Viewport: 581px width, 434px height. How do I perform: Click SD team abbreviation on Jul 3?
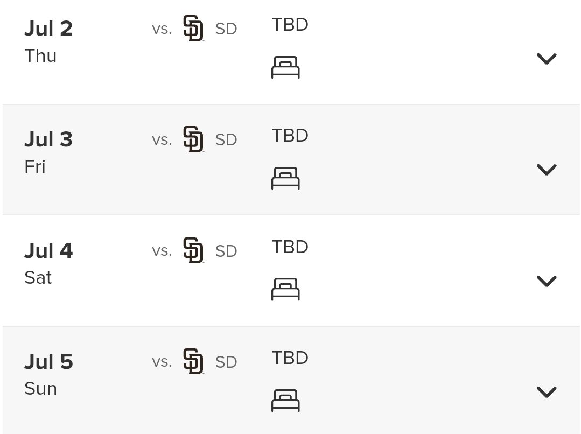[x=226, y=140]
